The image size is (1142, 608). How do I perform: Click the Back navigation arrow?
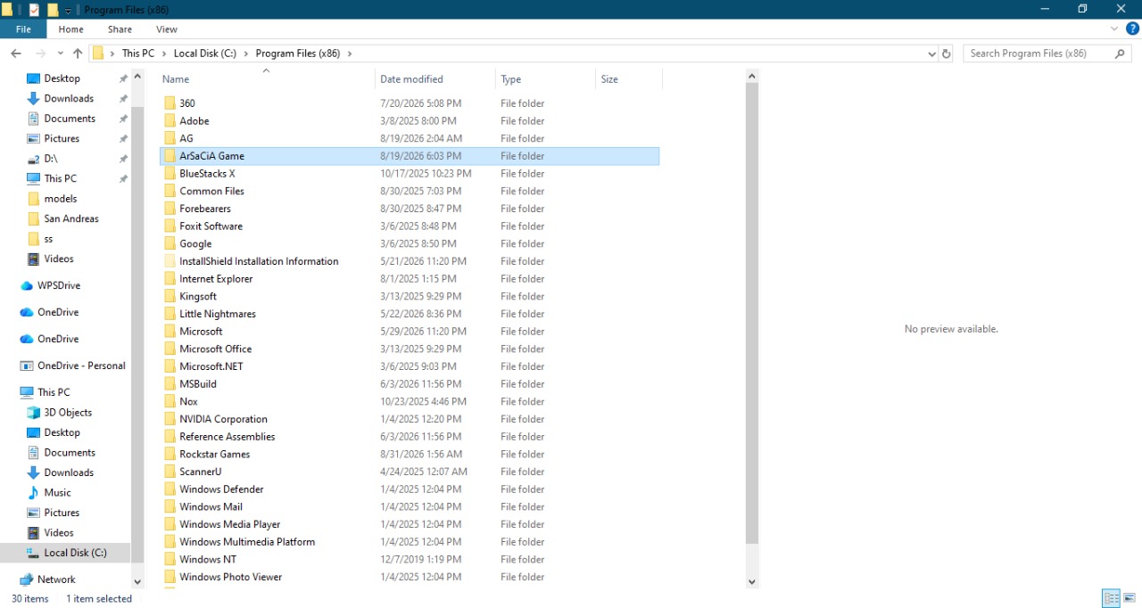click(16, 53)
